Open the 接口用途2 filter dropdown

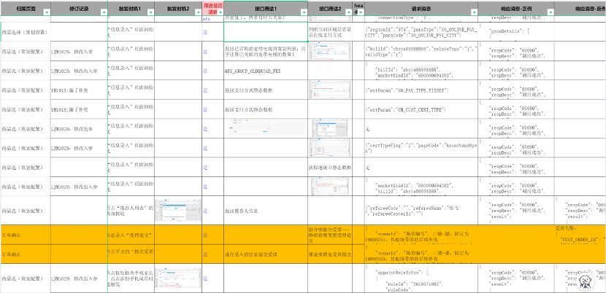(x=349, y=12)
